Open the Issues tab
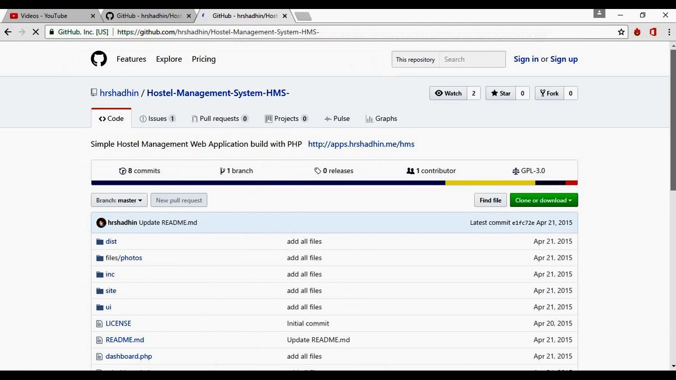The height and width of the screenshot is (380, 676). (x=157, y=119)
